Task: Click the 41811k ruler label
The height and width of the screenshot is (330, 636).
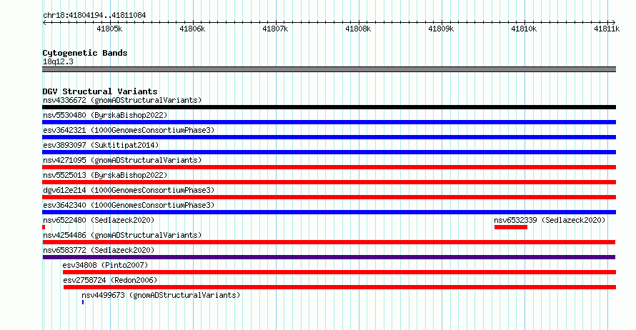Action: [607, 29]
